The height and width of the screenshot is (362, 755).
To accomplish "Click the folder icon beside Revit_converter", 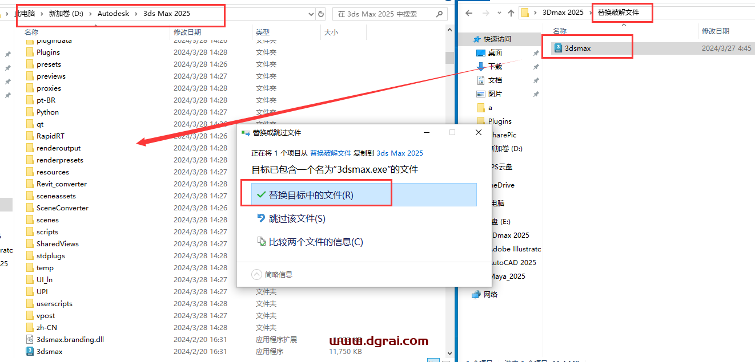I will pyautogui.click(x=30, y=184).
